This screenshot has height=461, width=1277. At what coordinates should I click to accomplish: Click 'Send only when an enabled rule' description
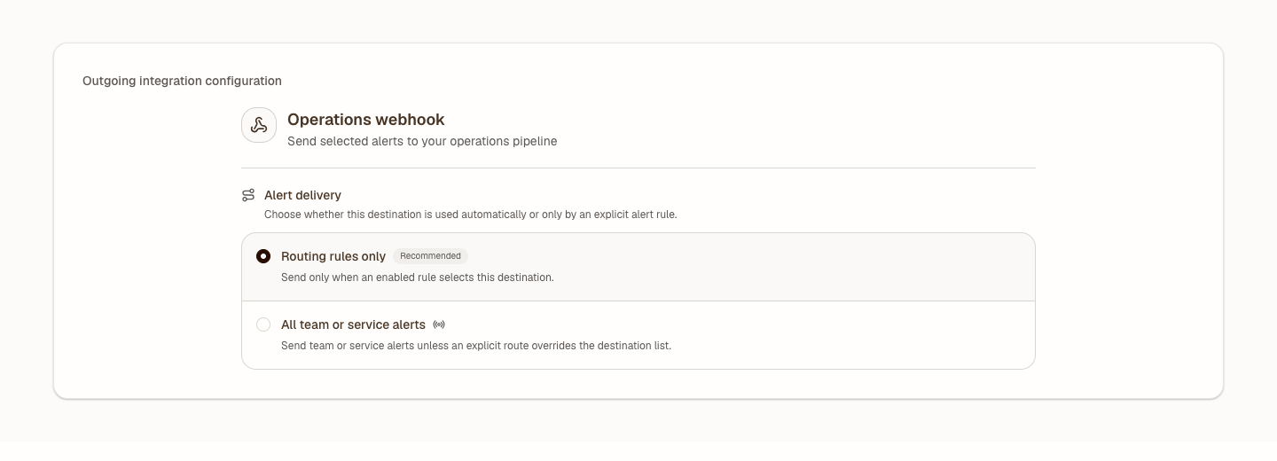pos(418,277)
